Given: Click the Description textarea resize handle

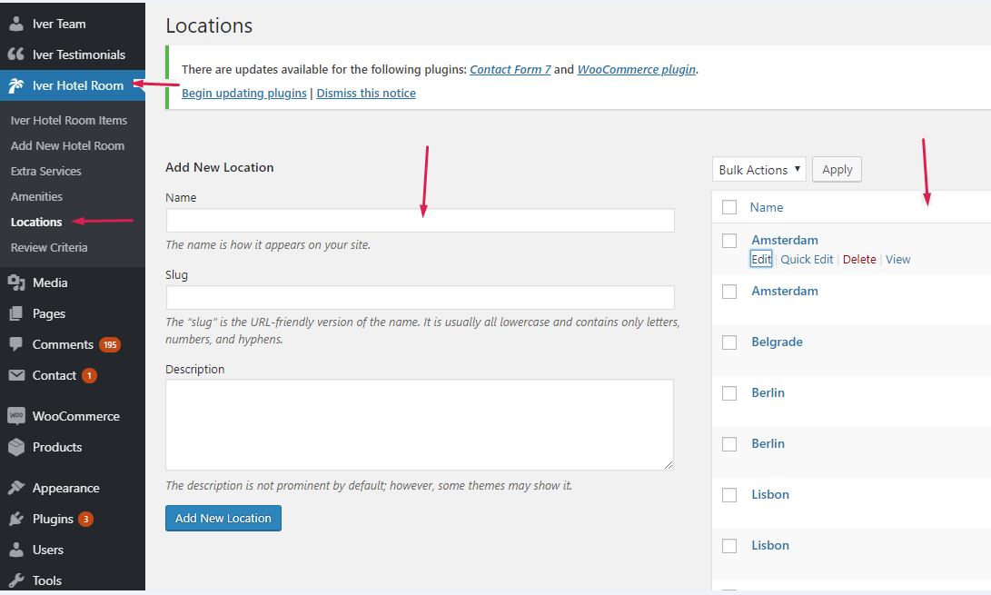Looking at the screenshot, I should (668, 465).
